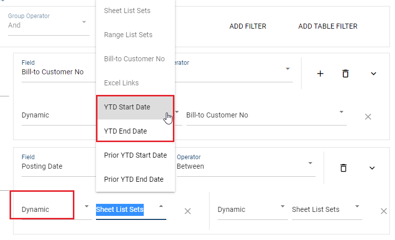
Task: Click the plus icon in Bill-to Customer filter
Action: pos(320,74)
